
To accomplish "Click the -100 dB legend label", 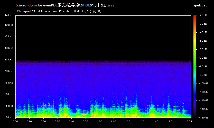I will point(203,83).
